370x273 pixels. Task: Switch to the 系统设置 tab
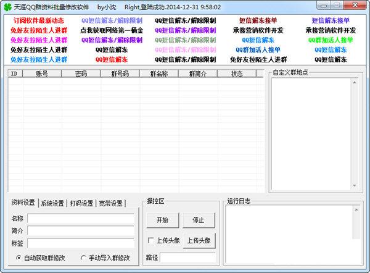[52, 203]
